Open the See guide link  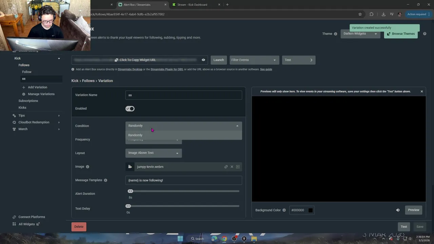266,69
